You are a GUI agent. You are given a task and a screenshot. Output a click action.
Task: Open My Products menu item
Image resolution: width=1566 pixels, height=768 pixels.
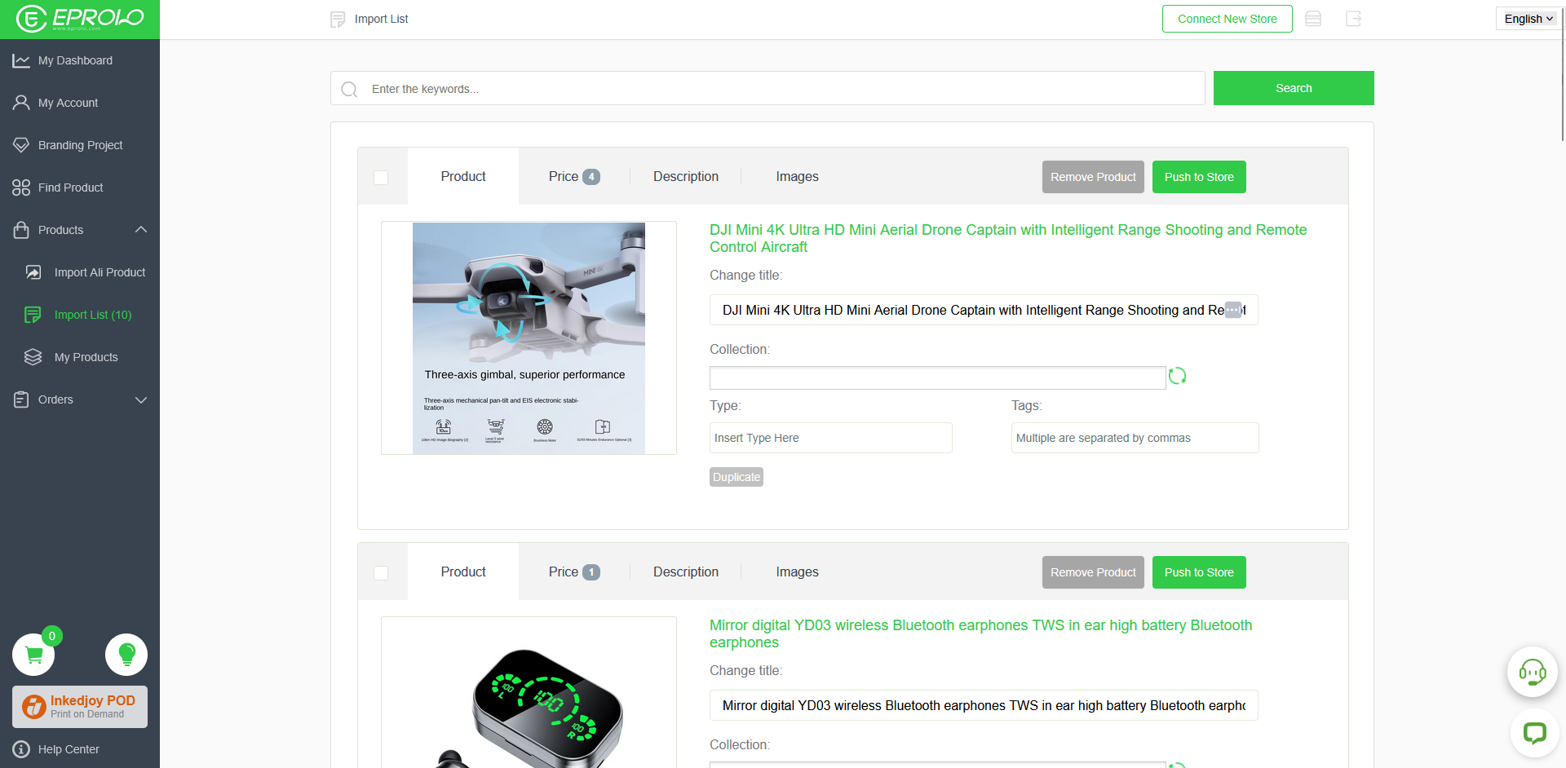[86, 357]
